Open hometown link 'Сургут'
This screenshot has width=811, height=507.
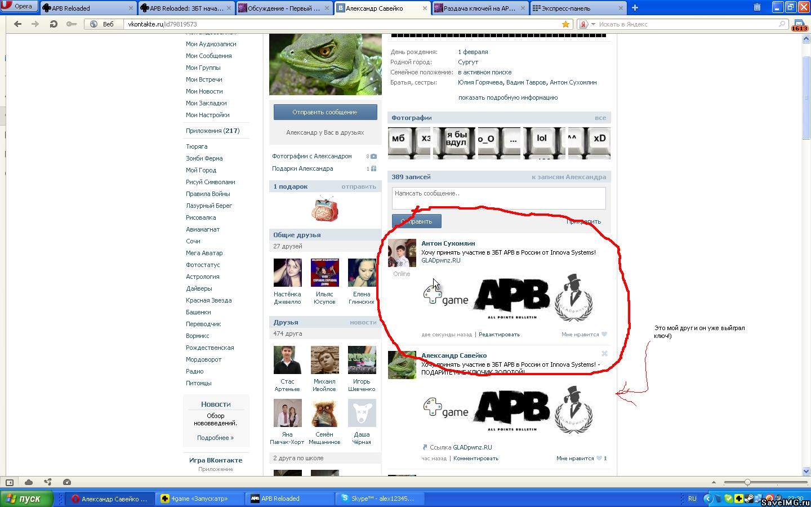[468, 62]
